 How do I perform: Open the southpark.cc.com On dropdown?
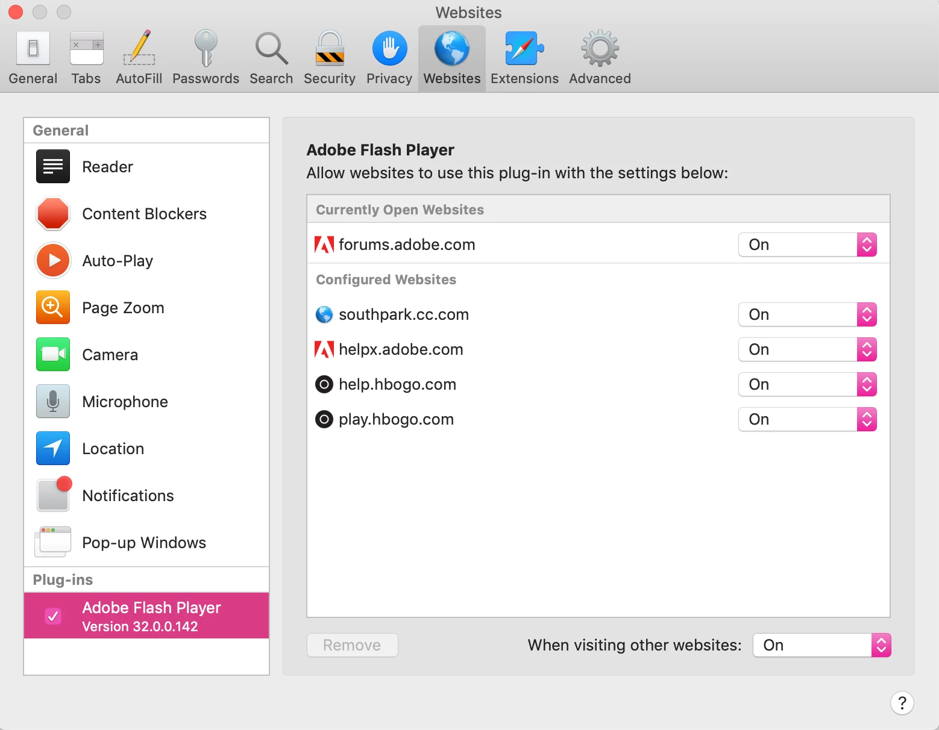click(807, 314)
